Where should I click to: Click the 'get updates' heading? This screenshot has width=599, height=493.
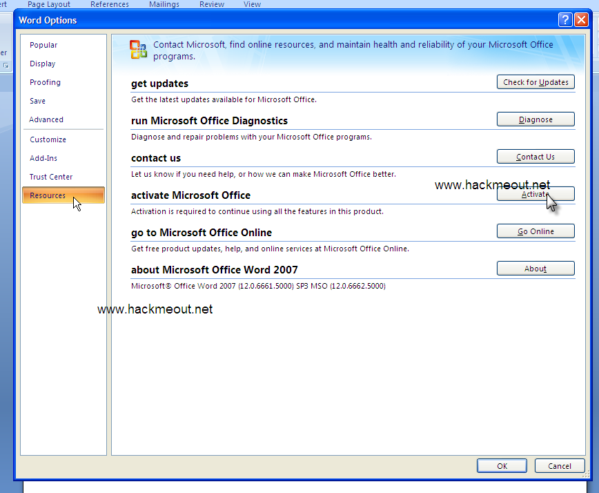tap(159, 84)
